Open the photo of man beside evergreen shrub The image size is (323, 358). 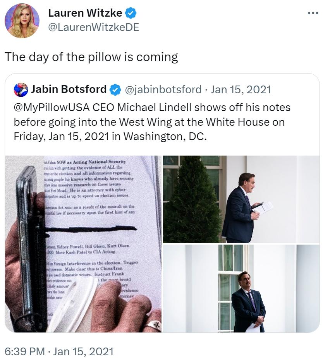click(241, 199)
